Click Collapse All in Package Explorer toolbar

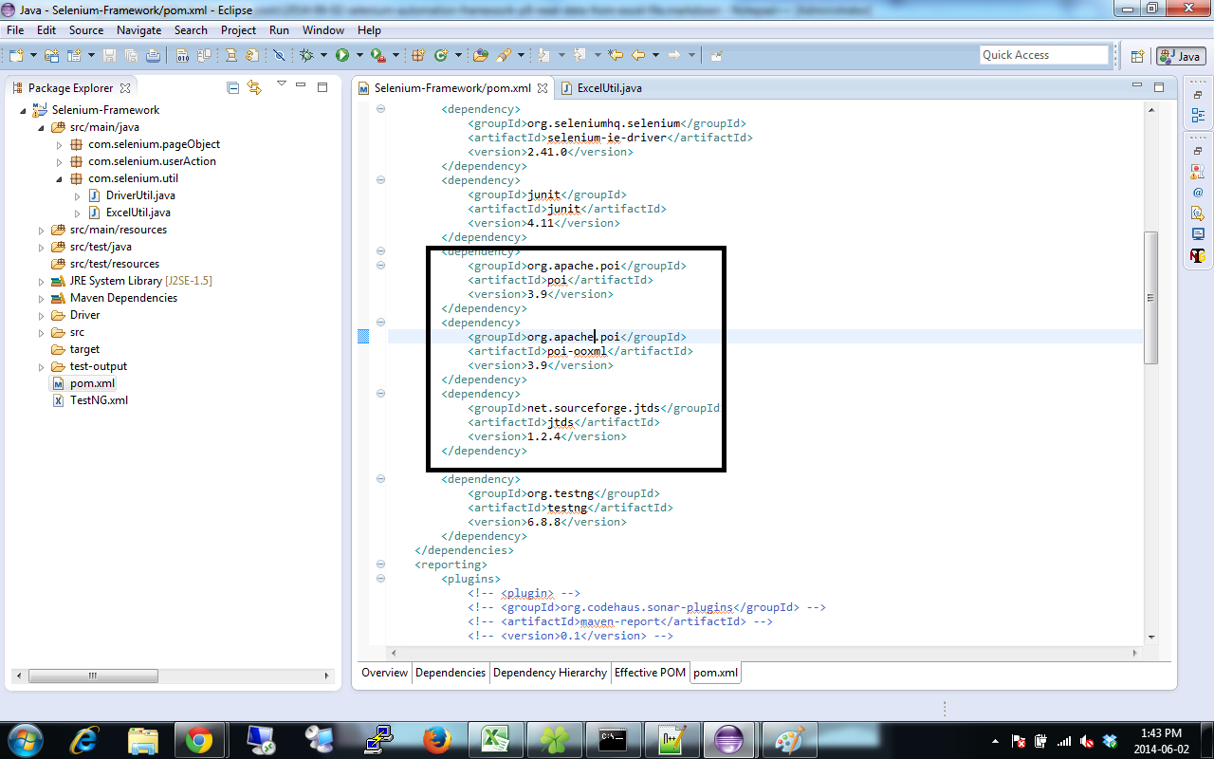pos(232,86)
